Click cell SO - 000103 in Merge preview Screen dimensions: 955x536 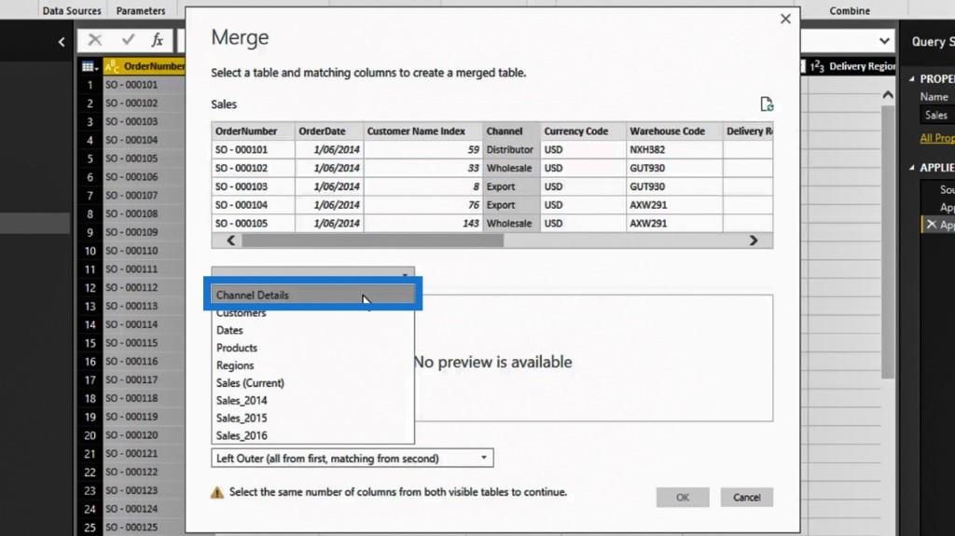coord(254,186)
